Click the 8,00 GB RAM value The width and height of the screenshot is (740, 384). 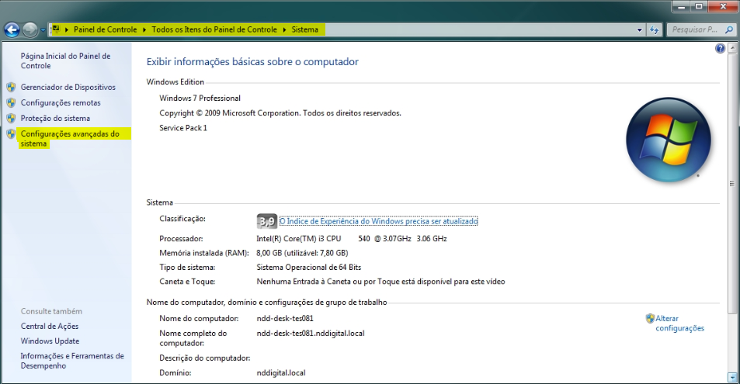point(302,253)
